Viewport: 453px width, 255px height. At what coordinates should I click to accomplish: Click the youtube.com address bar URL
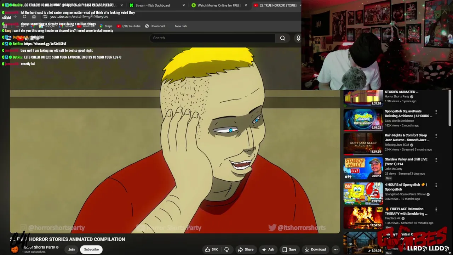(x=79, y=17)
